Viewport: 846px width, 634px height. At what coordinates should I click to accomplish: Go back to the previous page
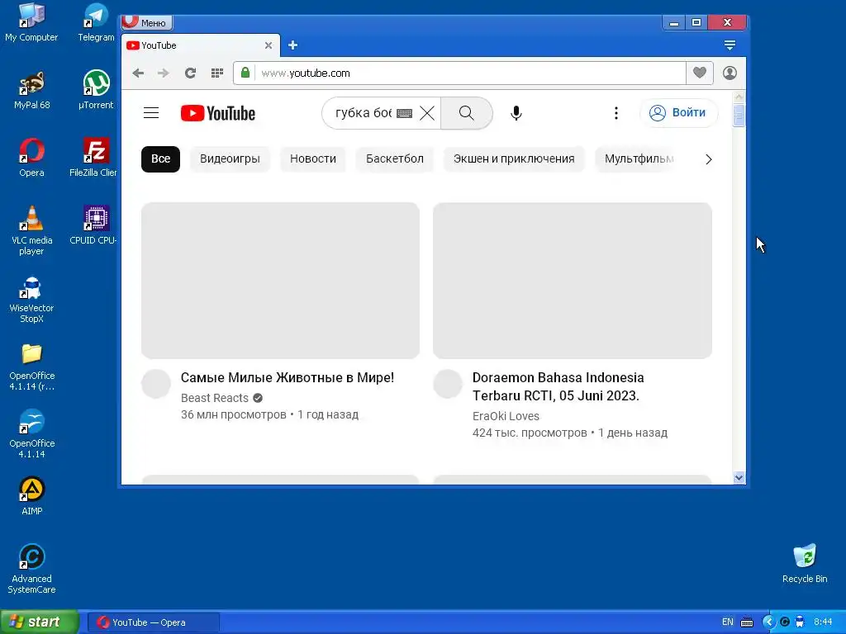tap(138, 73)
